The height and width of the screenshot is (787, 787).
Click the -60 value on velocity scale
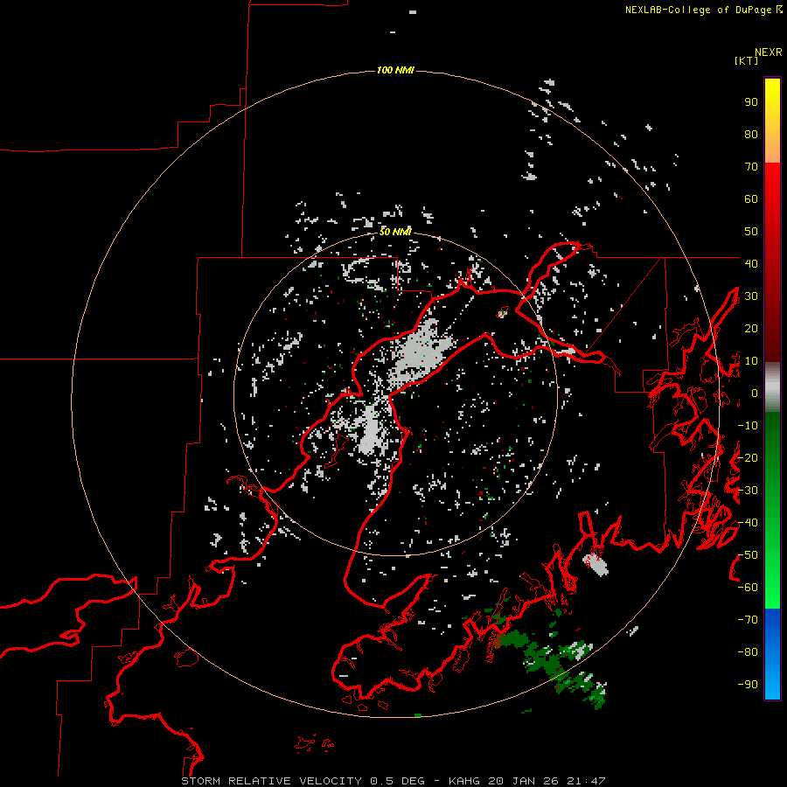[x=748, y=588]
